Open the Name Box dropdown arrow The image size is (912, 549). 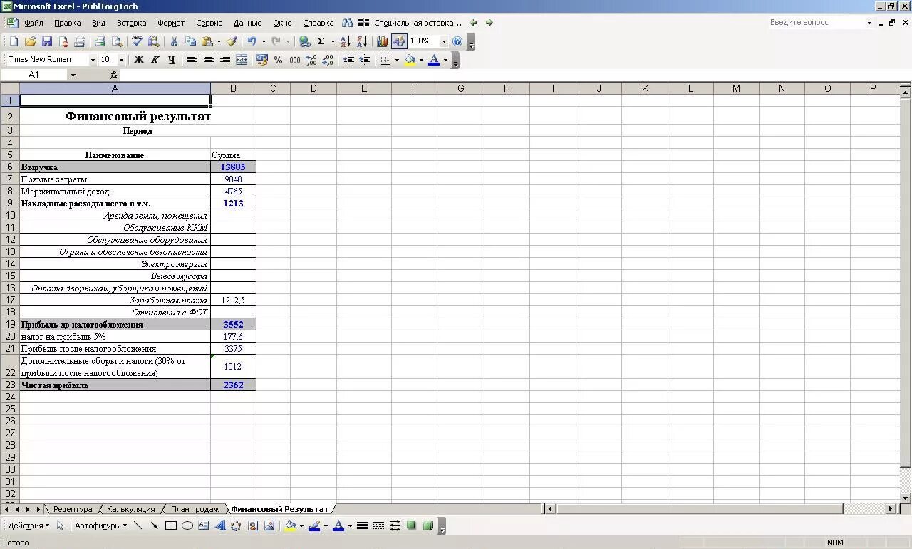(x=73, y=75)
